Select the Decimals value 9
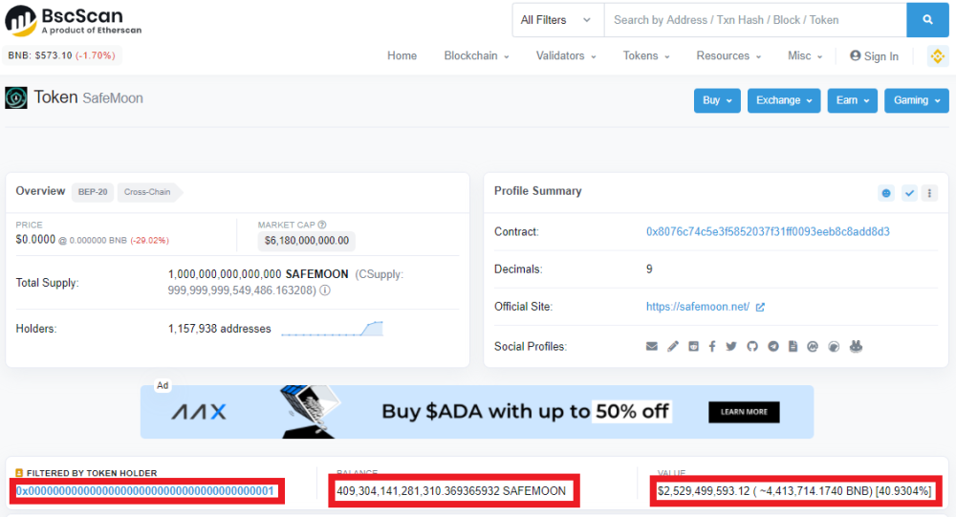The height and width of the screenshot is (517, 956). [649, 269]
